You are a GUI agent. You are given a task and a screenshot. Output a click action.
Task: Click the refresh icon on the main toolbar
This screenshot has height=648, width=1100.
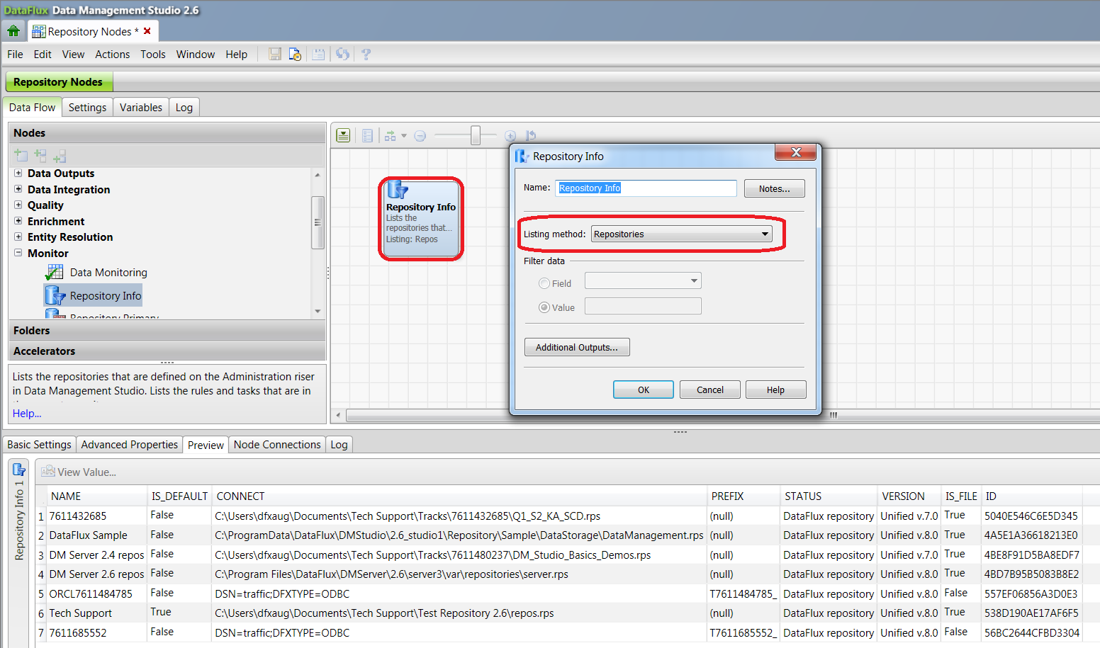342,54
